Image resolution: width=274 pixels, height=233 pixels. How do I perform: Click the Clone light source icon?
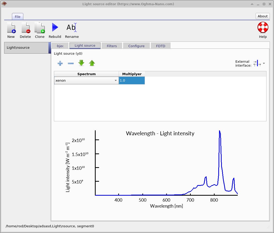[40, 27]
